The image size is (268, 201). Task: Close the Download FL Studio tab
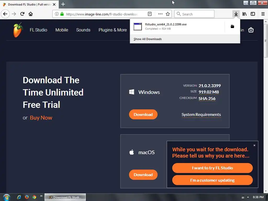click(x=54, y=4)
